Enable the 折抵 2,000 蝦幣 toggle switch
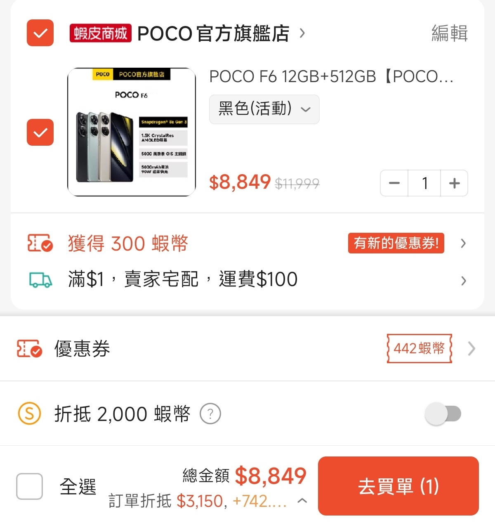This screenshot has height=525, width=495. 443,414
